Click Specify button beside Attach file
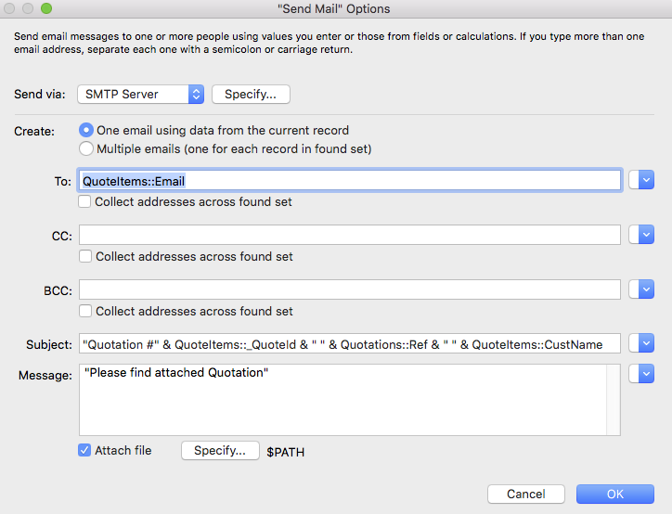This screenshot has width=672, height=514. point(220,451)
